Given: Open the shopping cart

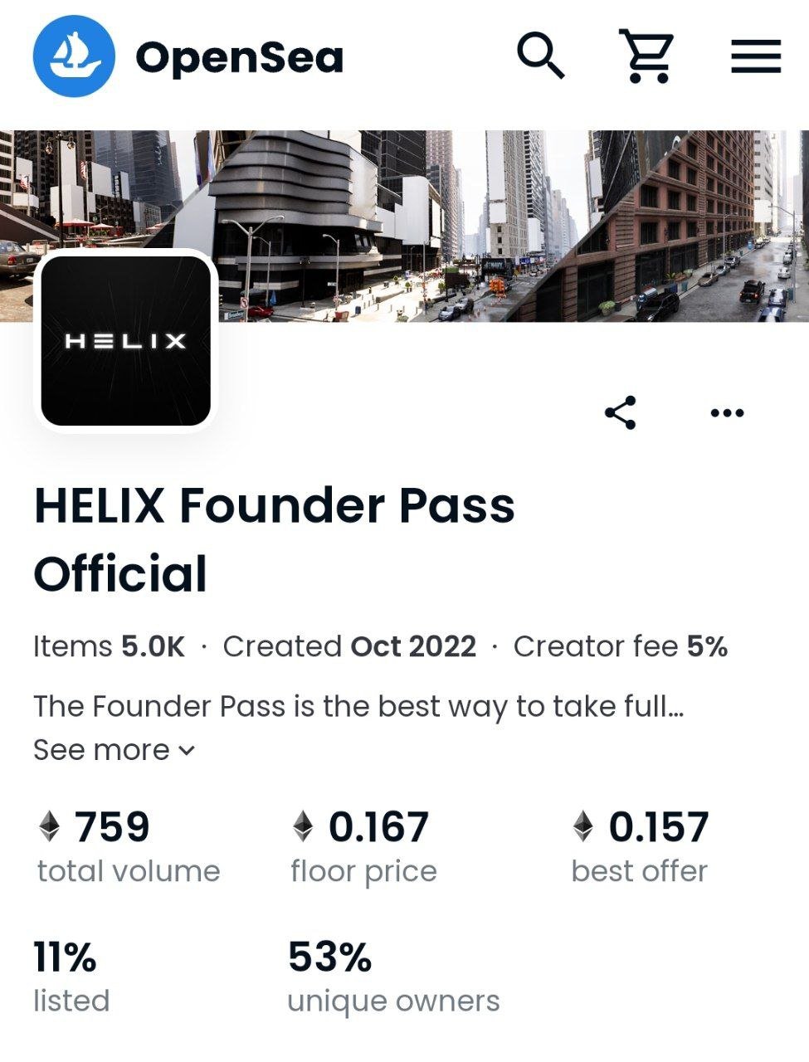Looking at the screenshot, I should pos(646,56).
